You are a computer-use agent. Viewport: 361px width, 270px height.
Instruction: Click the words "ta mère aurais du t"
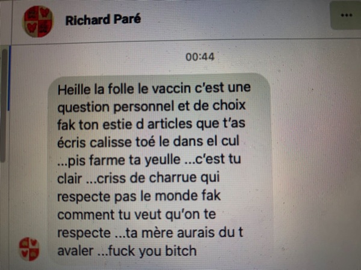point(184,233)
